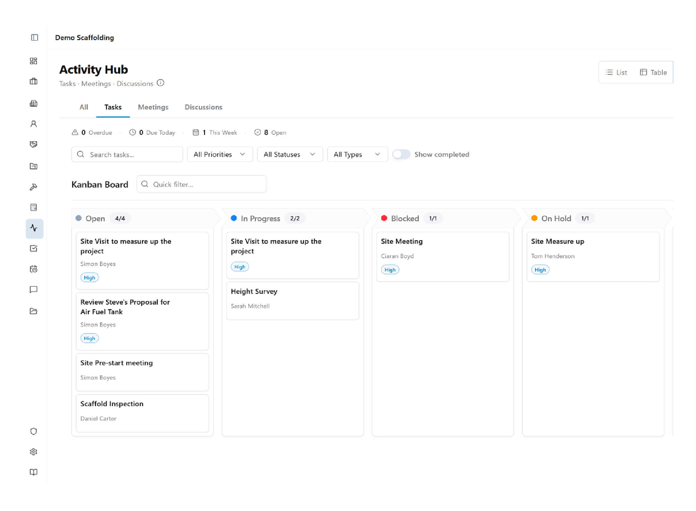The width and height of the screenshot is (696, 511).
Task: Open the Height Survey task card
Action: click(292, 300)
